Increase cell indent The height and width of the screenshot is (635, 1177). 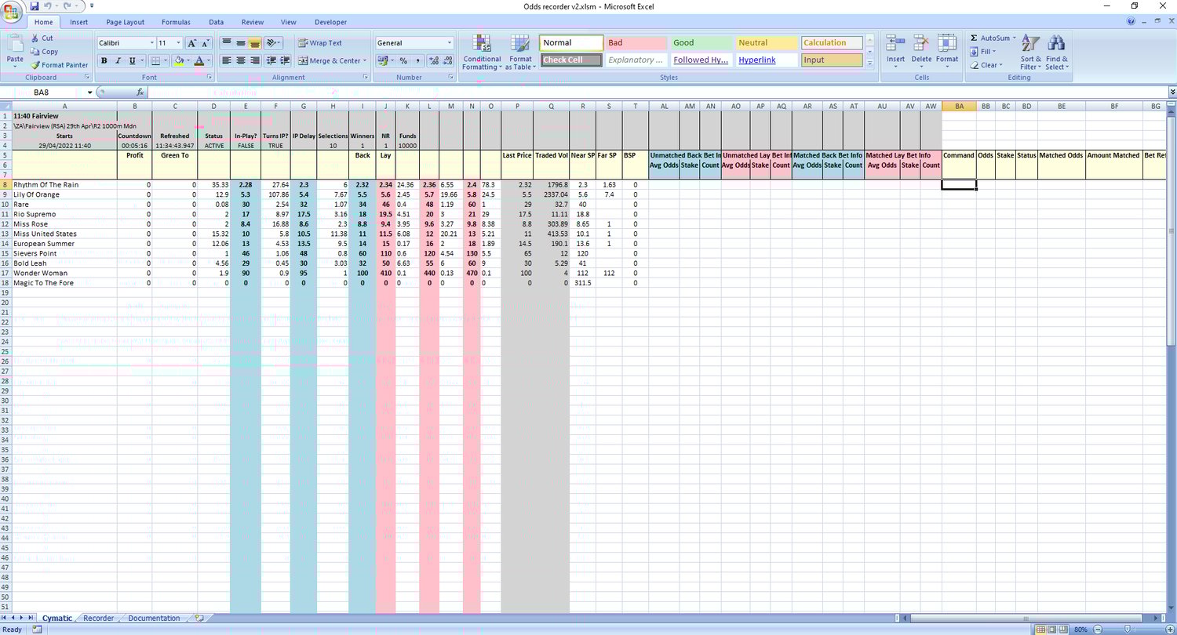[286, 60]
